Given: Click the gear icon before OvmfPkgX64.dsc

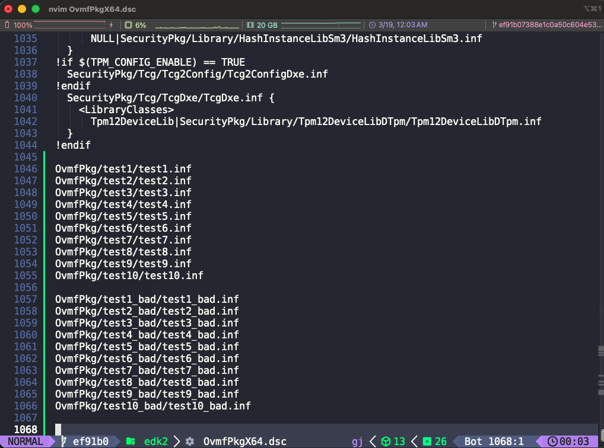Looking at the screenshot, I should point(190,441).
